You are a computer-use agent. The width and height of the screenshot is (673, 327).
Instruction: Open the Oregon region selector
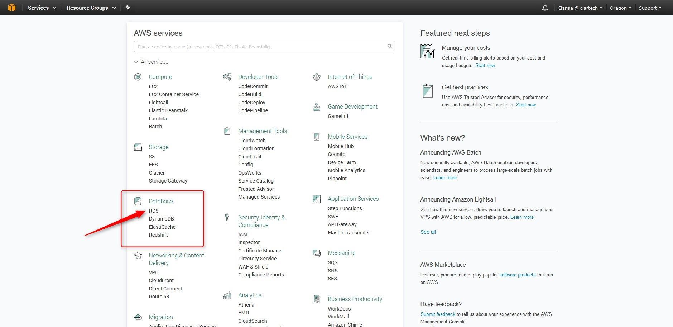(x=620, y=8)
